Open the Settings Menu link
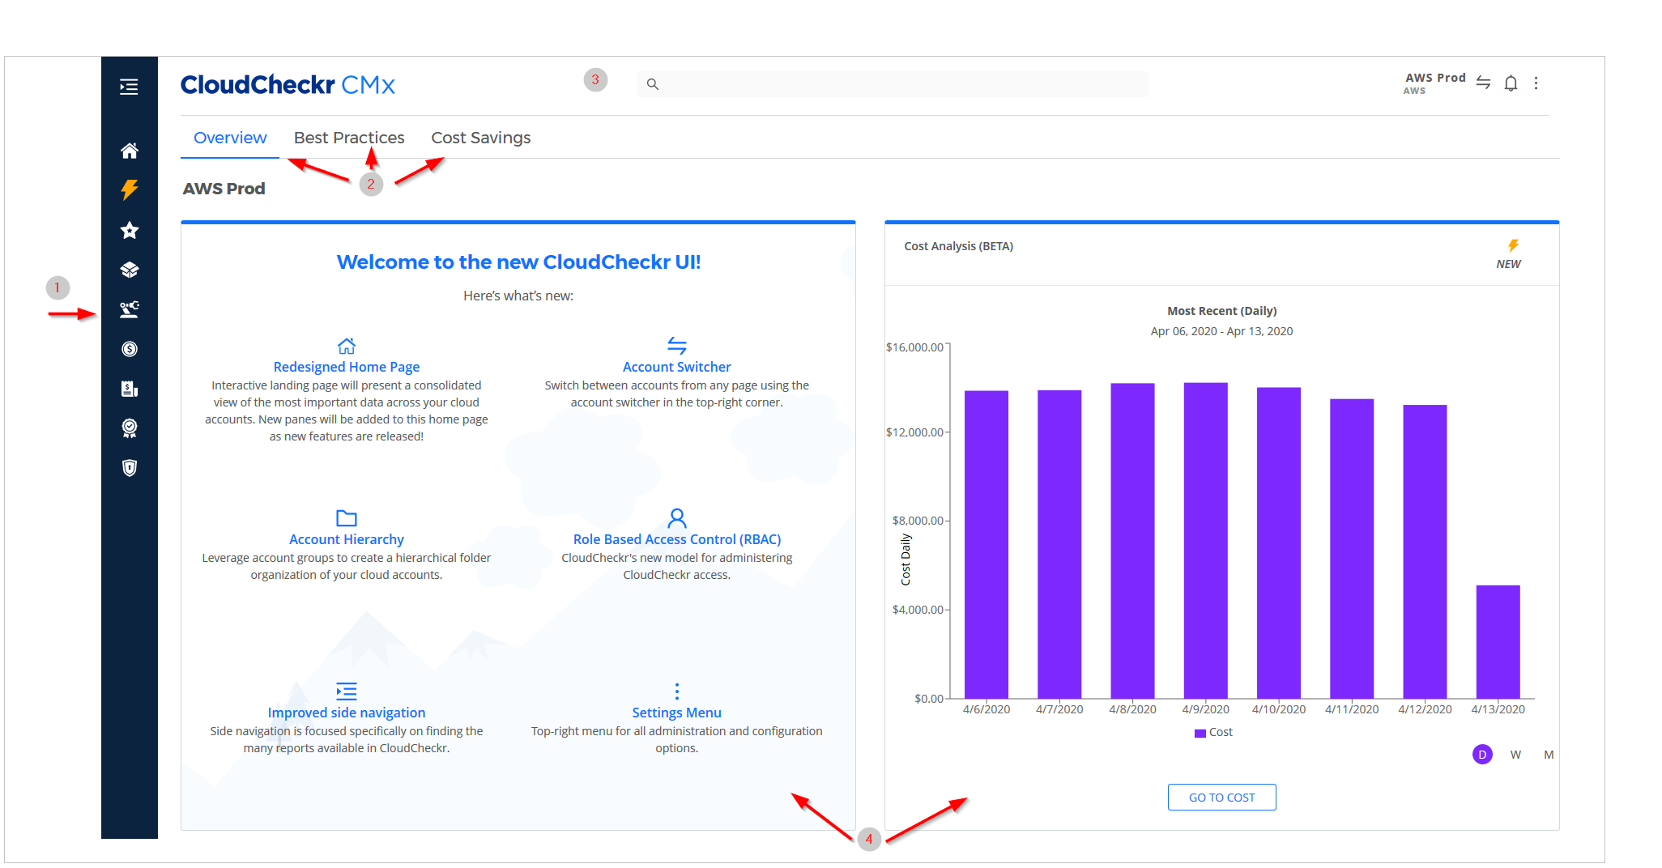Viewport: 1662px width, 868px height. point(677,713)
